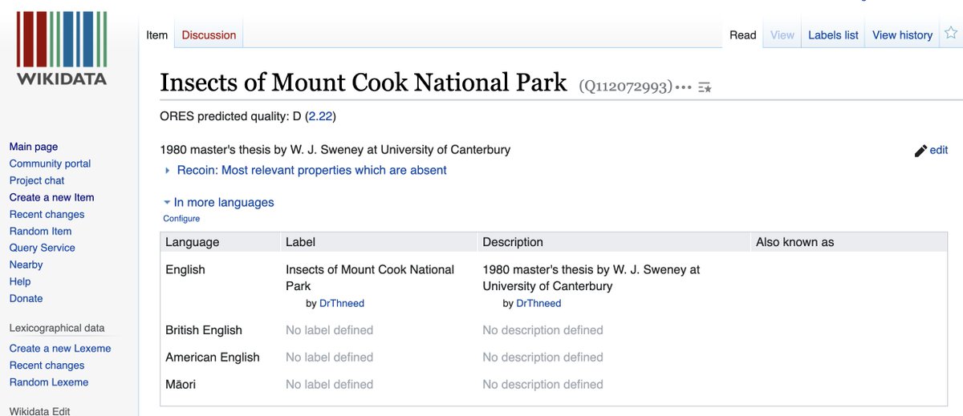Open the 2.22 ORES score link
The image size is (963, 416).
coord(320,116)
